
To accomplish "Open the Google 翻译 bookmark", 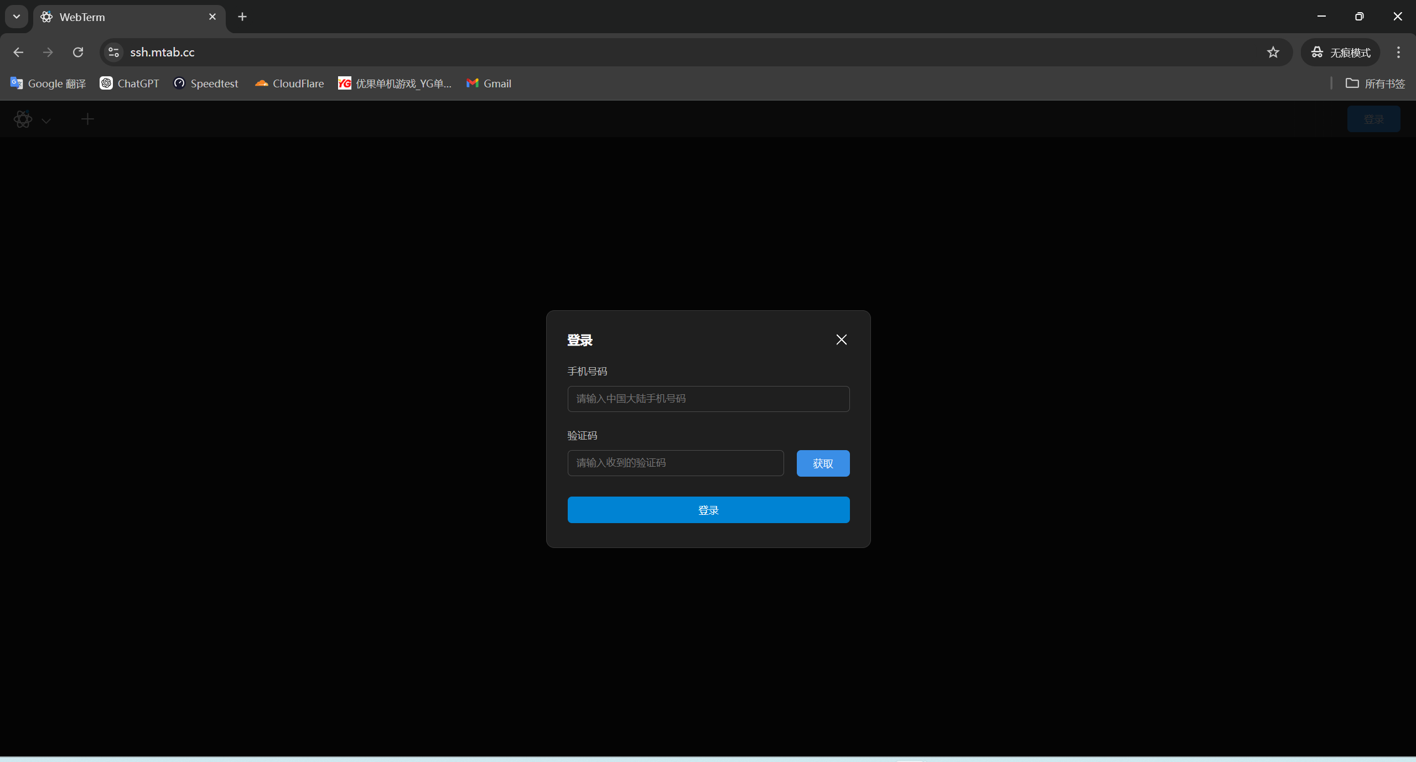I will 48,83.
